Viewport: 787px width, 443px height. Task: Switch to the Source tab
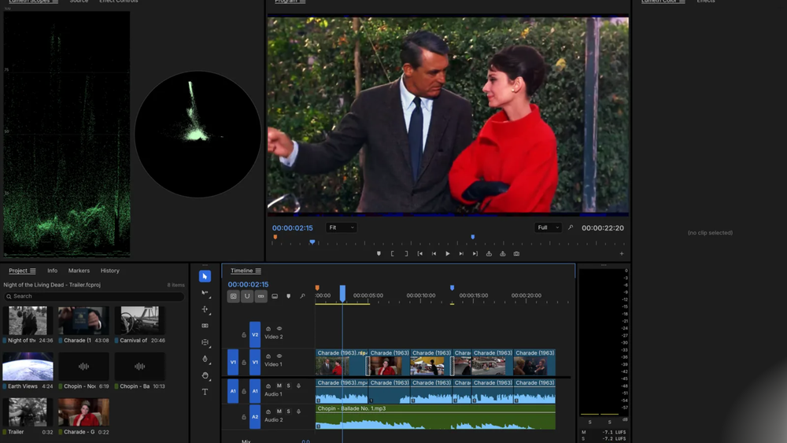[x=79, y=2]
